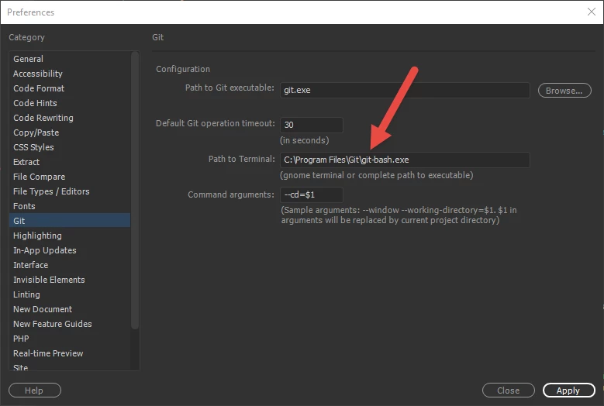Click the Command arguments input field
This screenshot has width=604, height=406.
pyautogui.click(x=311, y=194)
